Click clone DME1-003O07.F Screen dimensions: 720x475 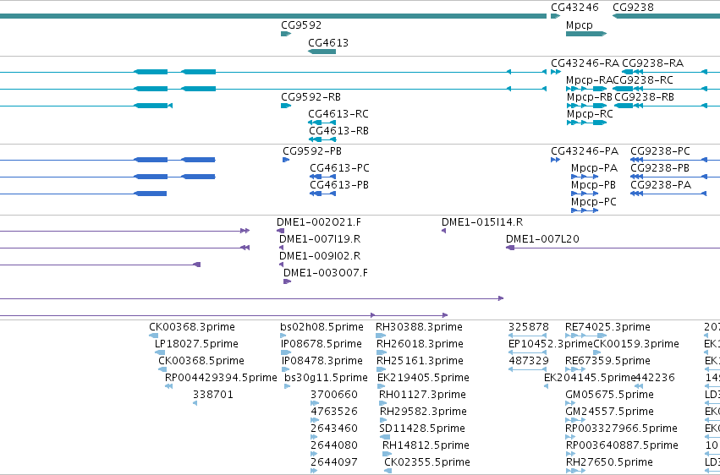coord(326,273)
